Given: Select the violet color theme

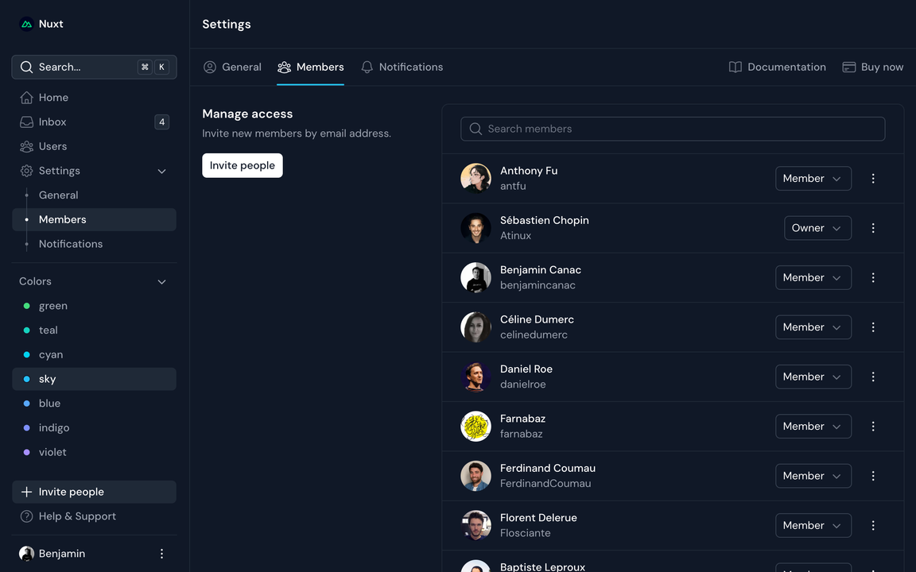Looking at the screenshot, I should (x=52, y=452).
